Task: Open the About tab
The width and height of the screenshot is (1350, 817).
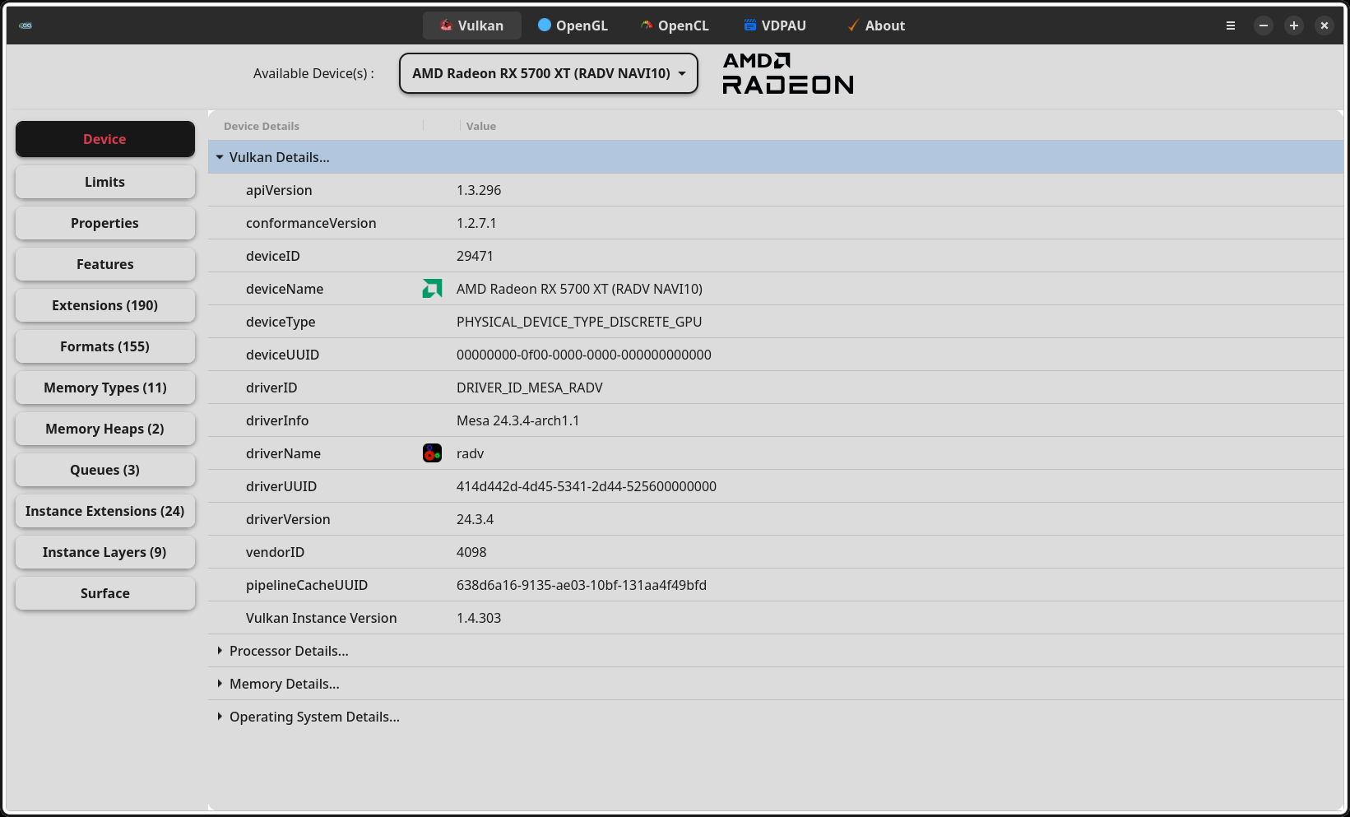Action: point(875,26)
